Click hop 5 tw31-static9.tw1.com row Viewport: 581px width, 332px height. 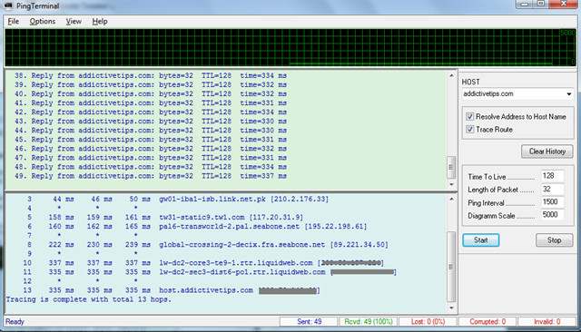165,218
